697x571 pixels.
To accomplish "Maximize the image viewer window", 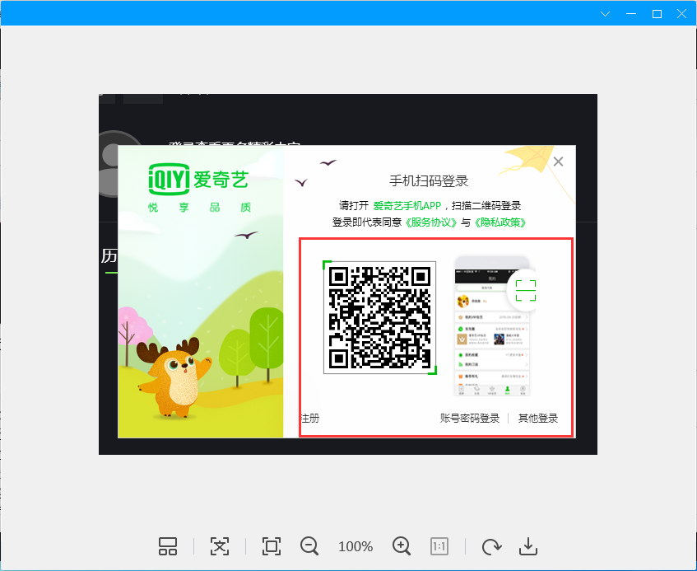I will 657,14.
